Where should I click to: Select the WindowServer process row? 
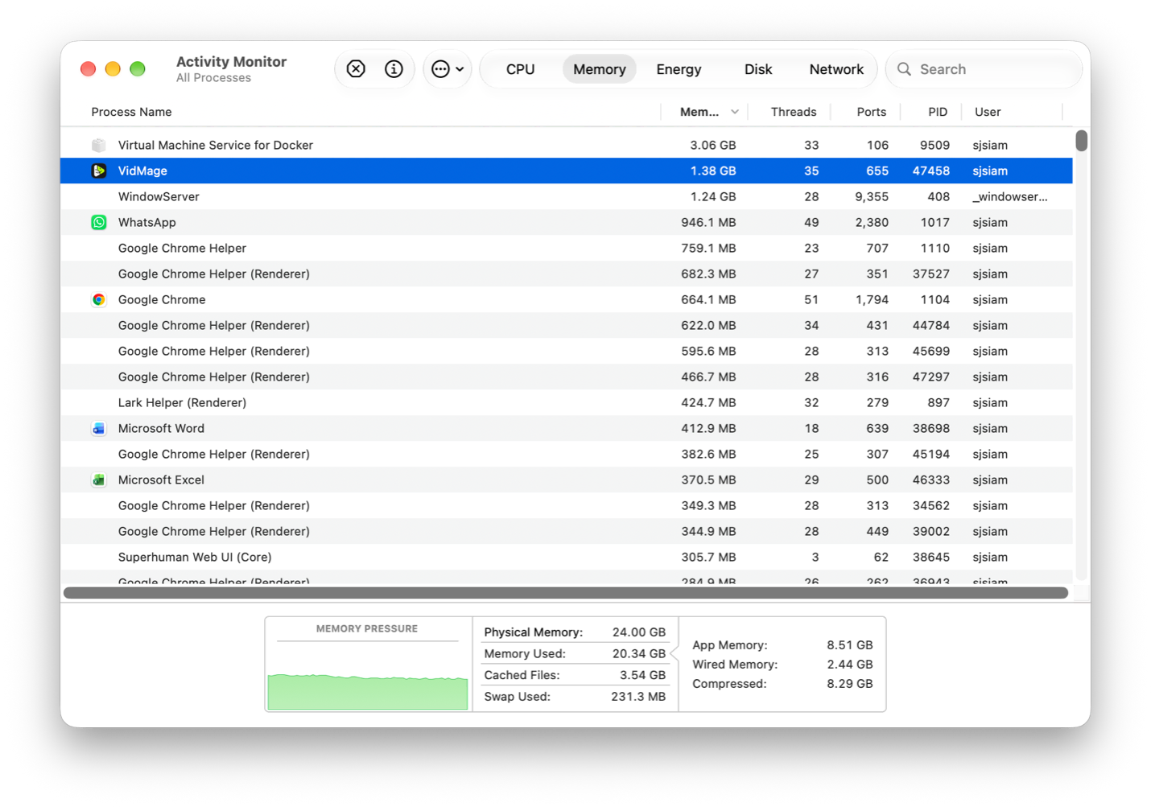point(567,196)
